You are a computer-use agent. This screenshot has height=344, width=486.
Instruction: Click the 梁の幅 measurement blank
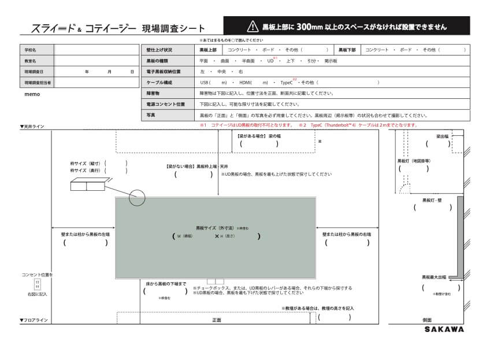pyautogui.click(x=259, y=143)
